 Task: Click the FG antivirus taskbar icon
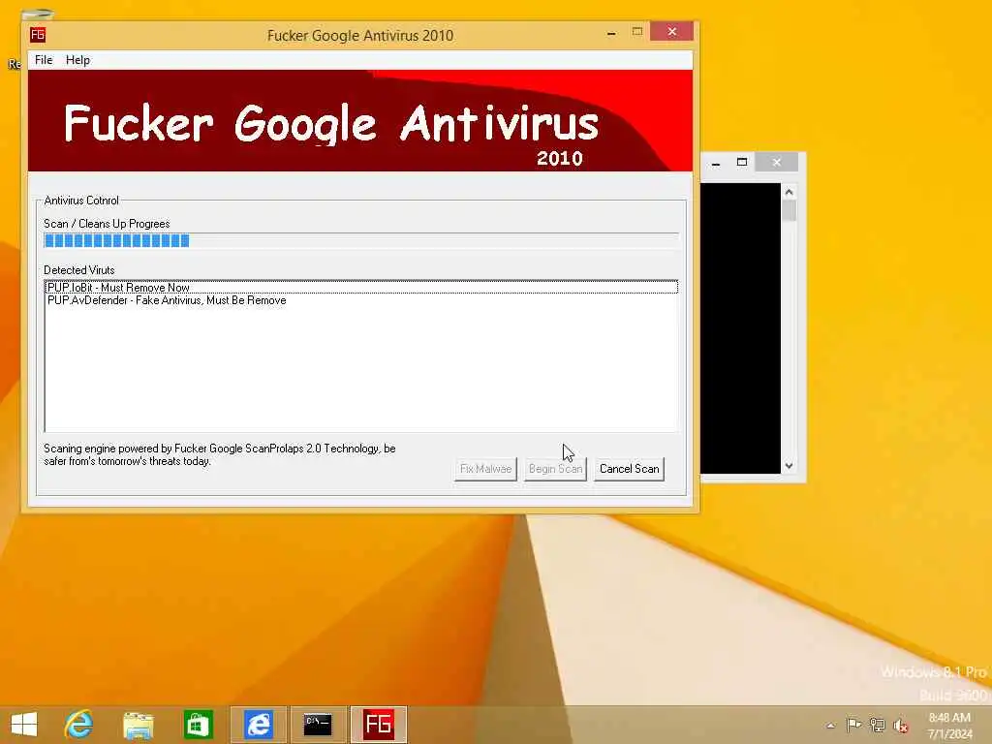(379, 725)
